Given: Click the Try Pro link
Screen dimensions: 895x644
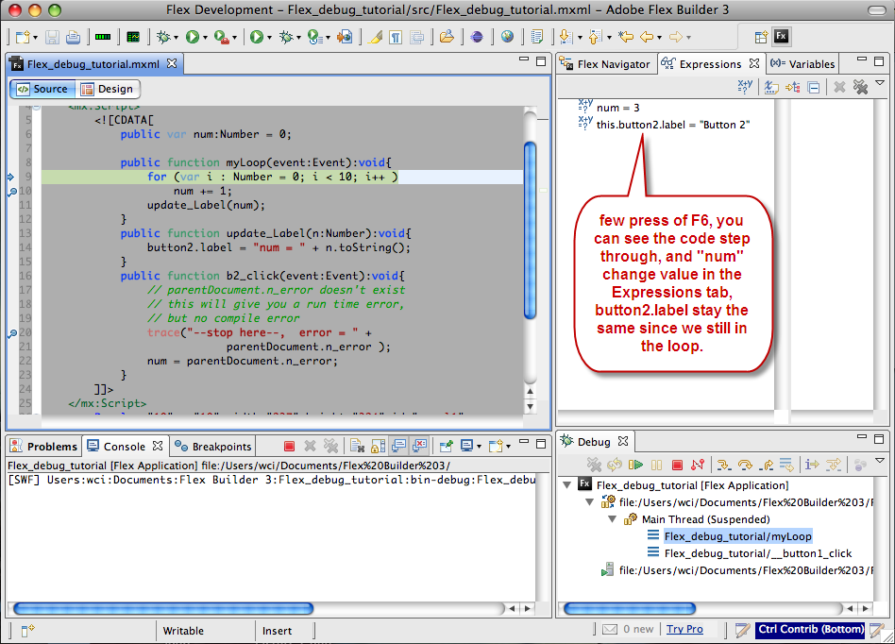Looking at the screenshot, I should pyautogui.click(x=684, y=629).
